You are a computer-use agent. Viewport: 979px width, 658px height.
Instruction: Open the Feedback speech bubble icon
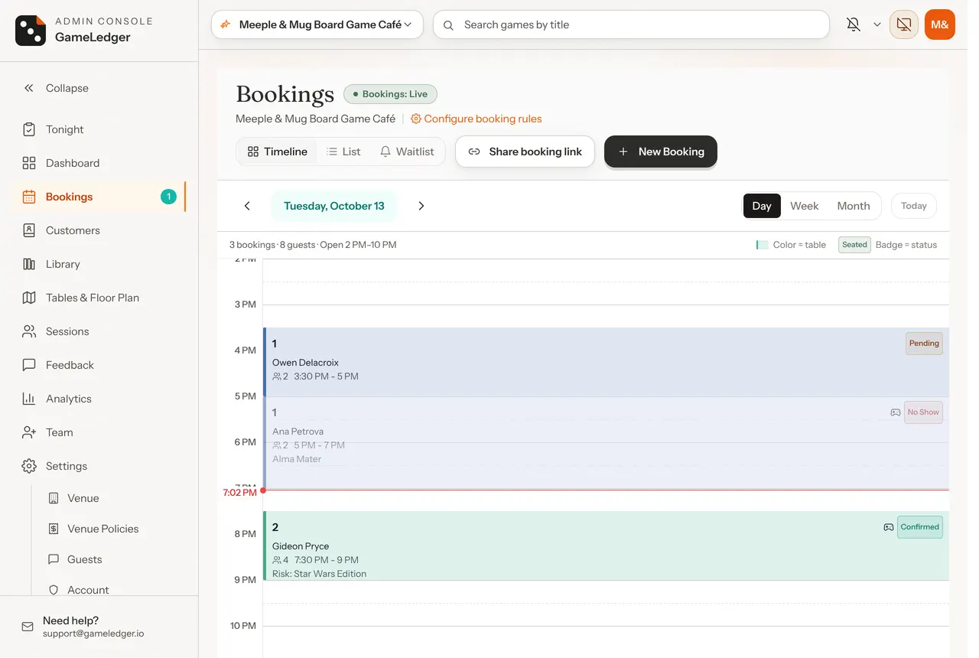click(x=29, y=365)
